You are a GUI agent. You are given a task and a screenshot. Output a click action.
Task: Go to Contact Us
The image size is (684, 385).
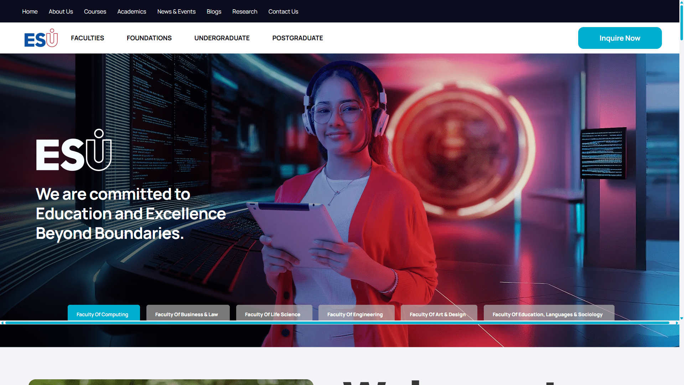(x=283, y=11)
